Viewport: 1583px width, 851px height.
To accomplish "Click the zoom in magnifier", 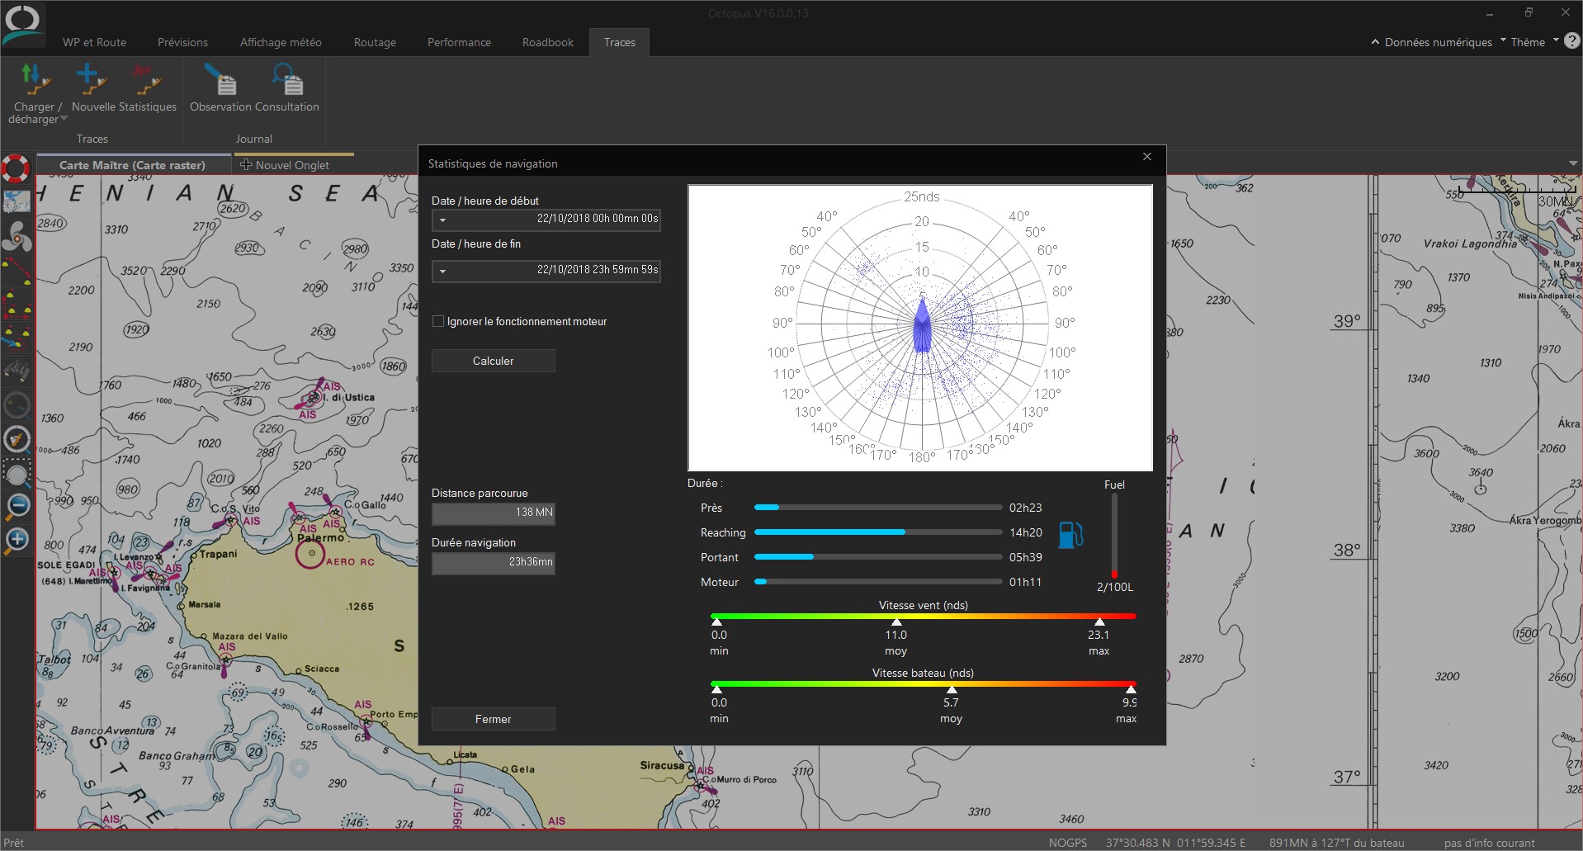I will 17,541.
